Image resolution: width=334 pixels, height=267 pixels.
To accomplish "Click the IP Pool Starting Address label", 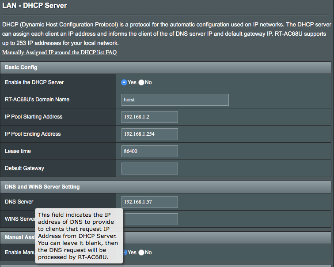I will click(x=34, y=117).
